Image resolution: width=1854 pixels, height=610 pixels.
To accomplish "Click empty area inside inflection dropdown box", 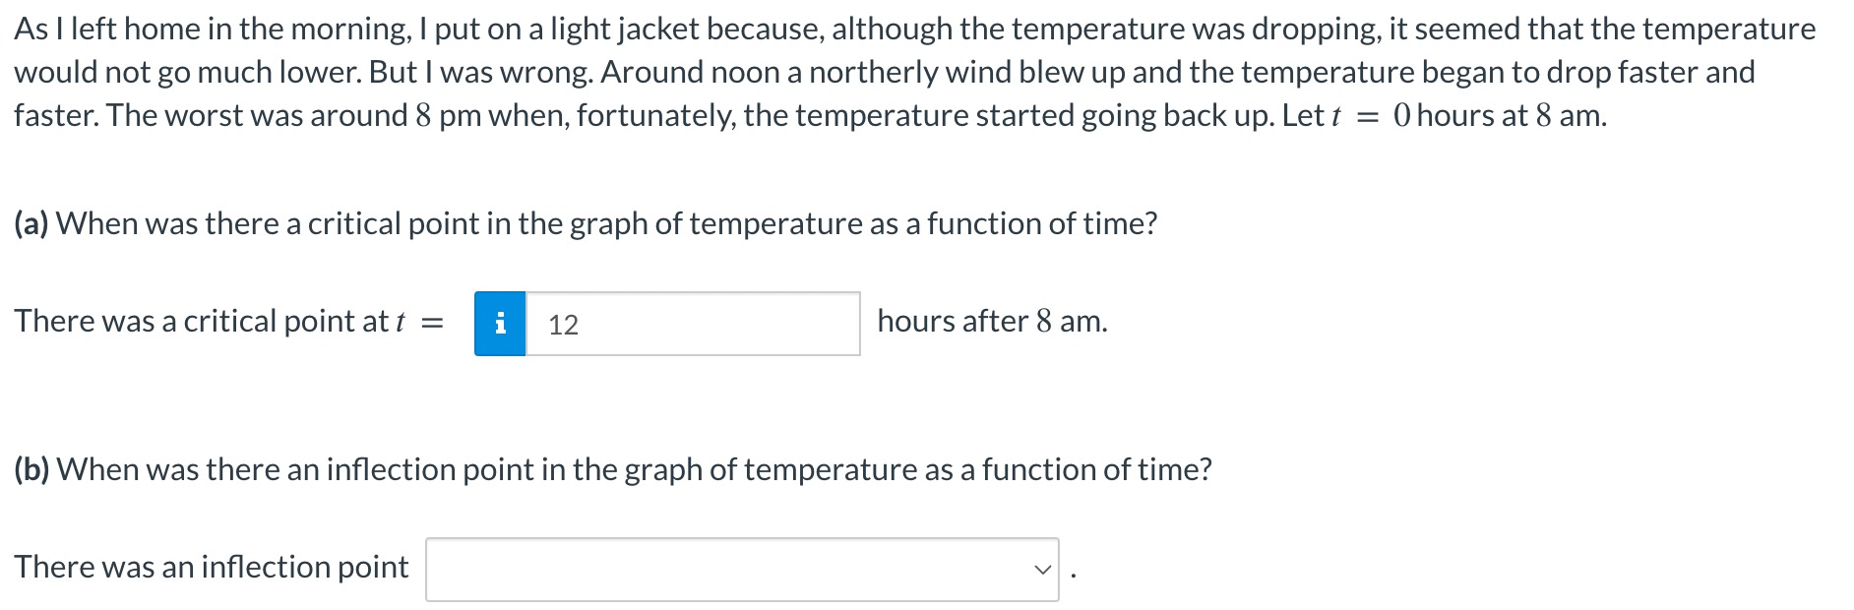I will click(728, 570).
